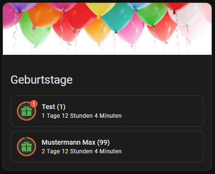The image size is (215, 174).
Task: Click empty space right of Mustermann Max entry
Action: tap(162, 147)
